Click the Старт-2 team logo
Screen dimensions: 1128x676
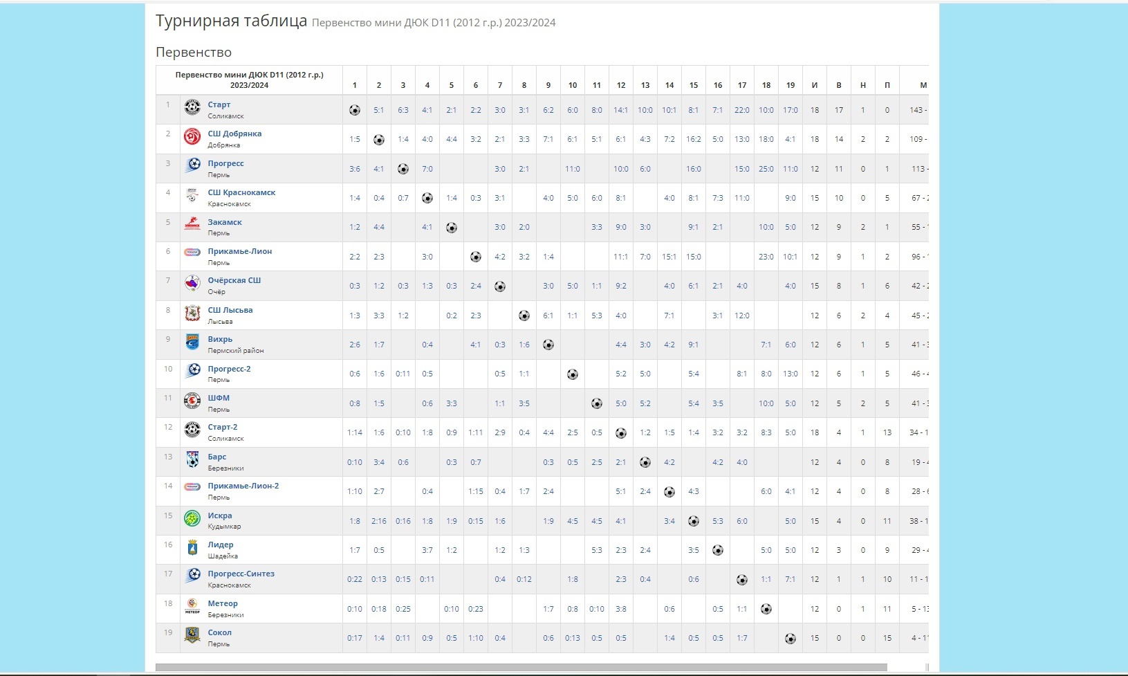click(x=192, y=430)
